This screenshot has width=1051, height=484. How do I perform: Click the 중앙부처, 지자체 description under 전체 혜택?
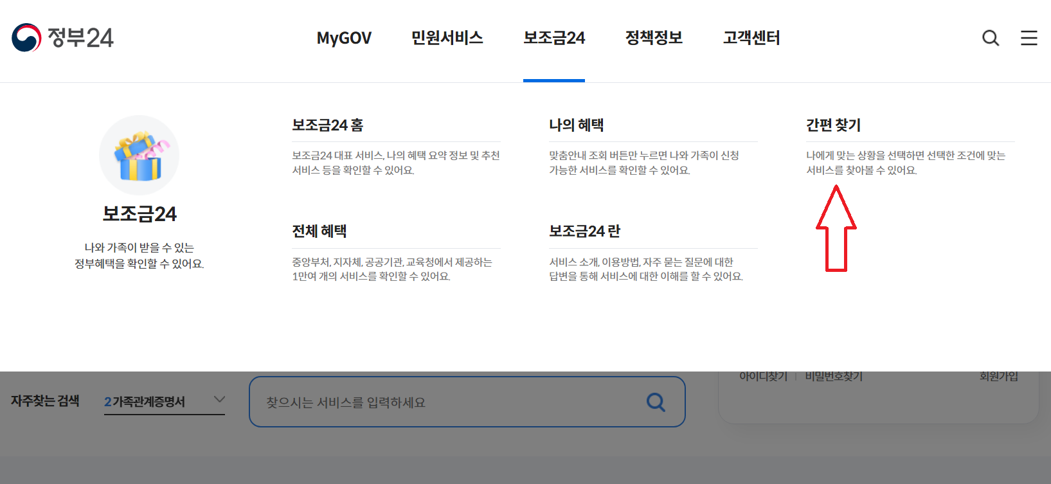tap(392, 269)
